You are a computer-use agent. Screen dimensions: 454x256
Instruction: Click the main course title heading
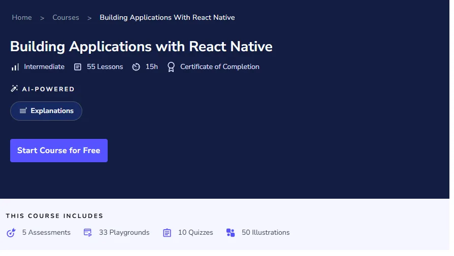click(x=141, y=47)
